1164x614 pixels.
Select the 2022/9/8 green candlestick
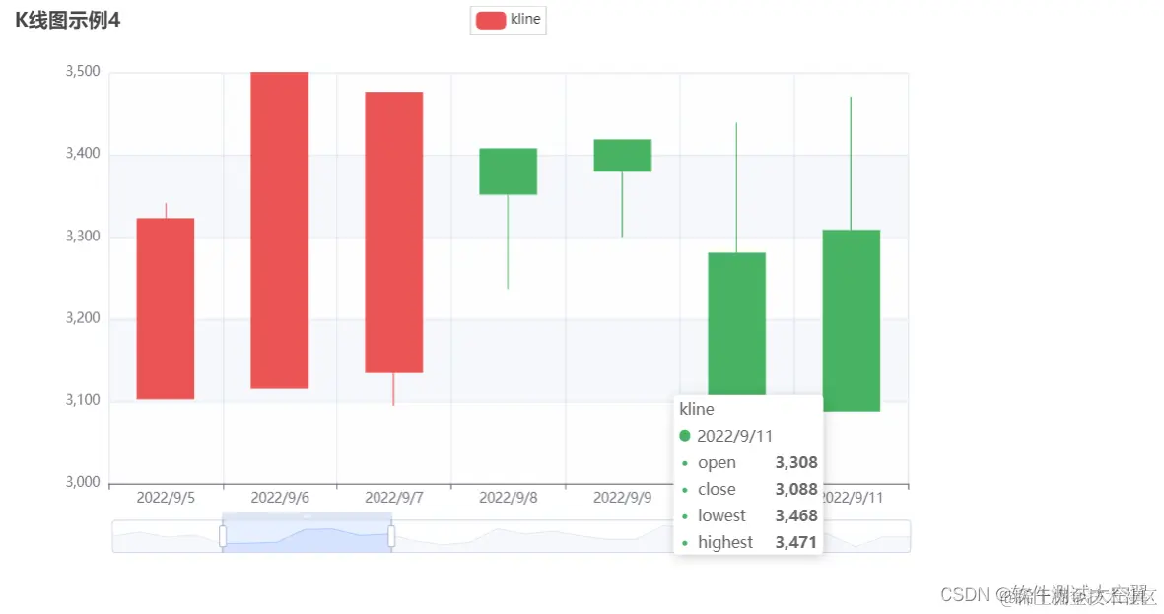[x=509, y=171]
